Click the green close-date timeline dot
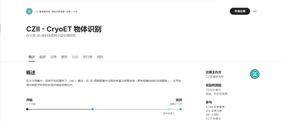 pos(181,109)
